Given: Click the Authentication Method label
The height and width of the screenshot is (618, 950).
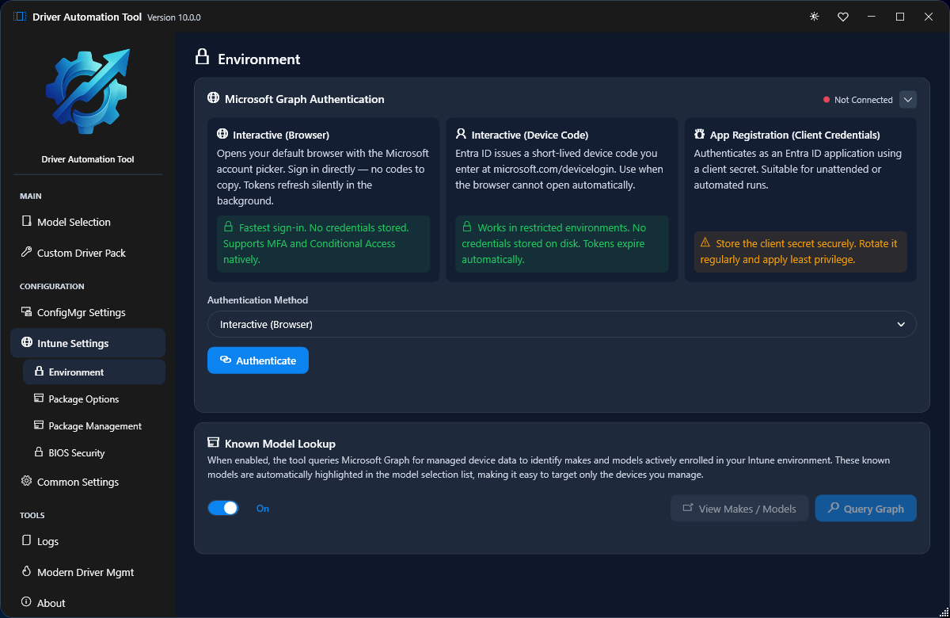Looking at the screenshot, I should click(x=257, y=300).
